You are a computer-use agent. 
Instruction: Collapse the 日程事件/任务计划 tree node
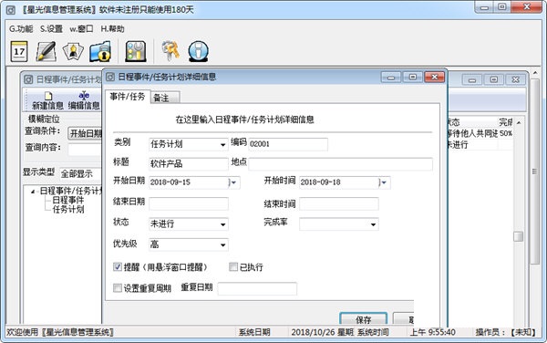33,192
